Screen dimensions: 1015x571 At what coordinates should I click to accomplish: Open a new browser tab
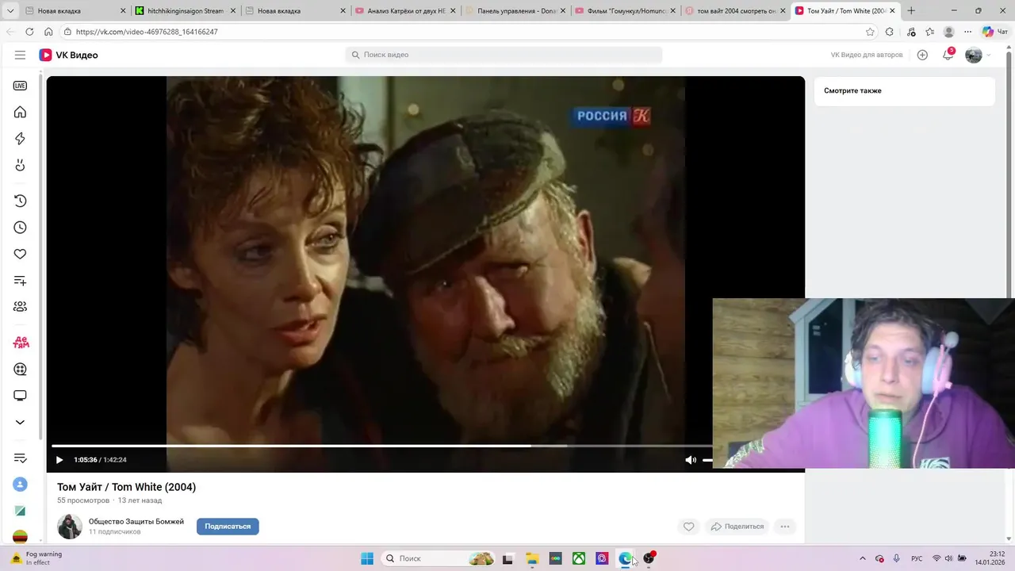(x=911, y=11)
